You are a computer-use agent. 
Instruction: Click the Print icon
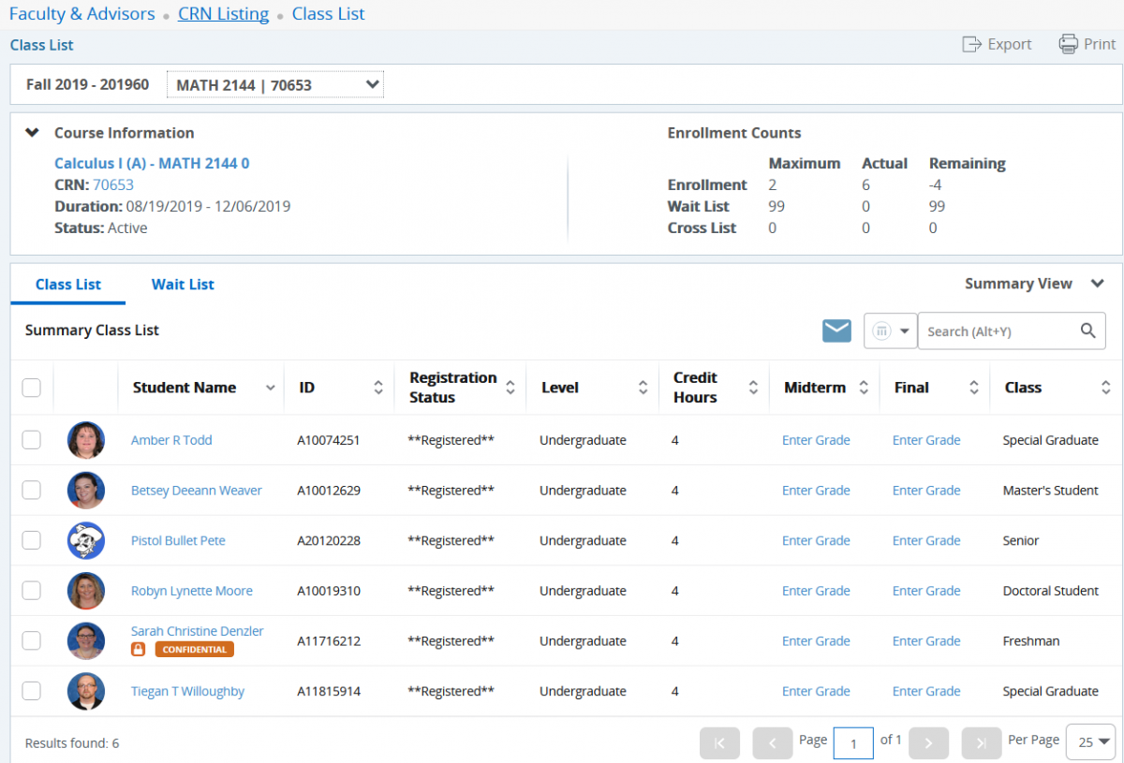pos(1069,44)
